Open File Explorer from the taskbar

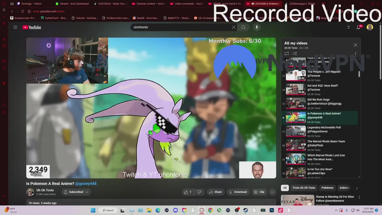click(x=149, y=210)
